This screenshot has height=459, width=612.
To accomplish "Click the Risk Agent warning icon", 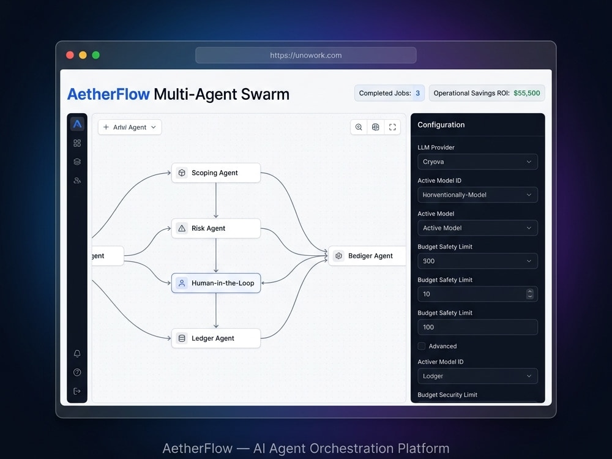I will pyautogui.click(x=182, y=228).
